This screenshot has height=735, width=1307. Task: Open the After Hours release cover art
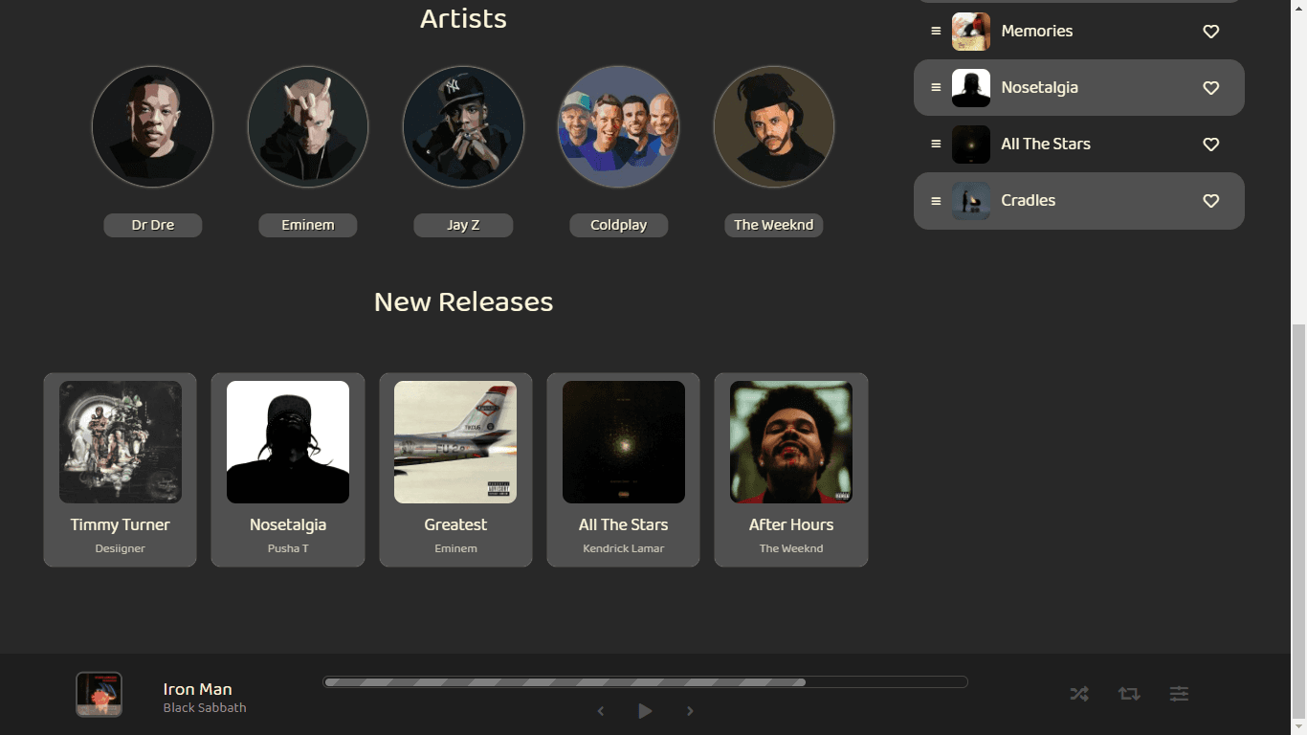791,442
